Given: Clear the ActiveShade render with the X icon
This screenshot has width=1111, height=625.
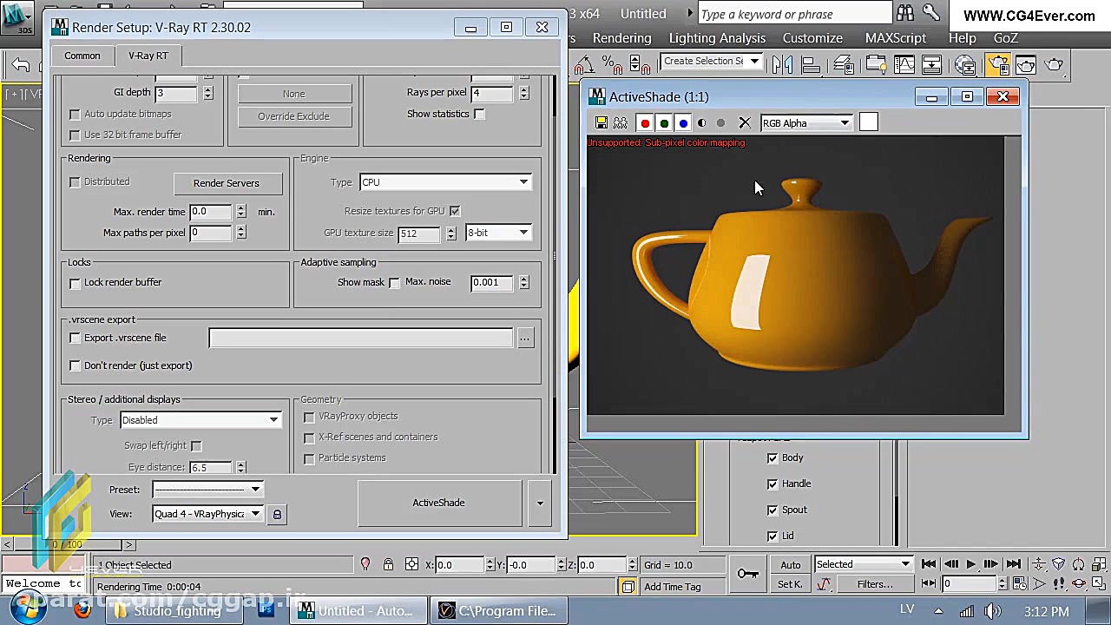Looking at the screenshot, I should pos(744,123).
